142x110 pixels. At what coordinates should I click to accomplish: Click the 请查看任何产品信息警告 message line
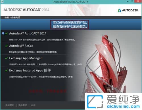70,27
